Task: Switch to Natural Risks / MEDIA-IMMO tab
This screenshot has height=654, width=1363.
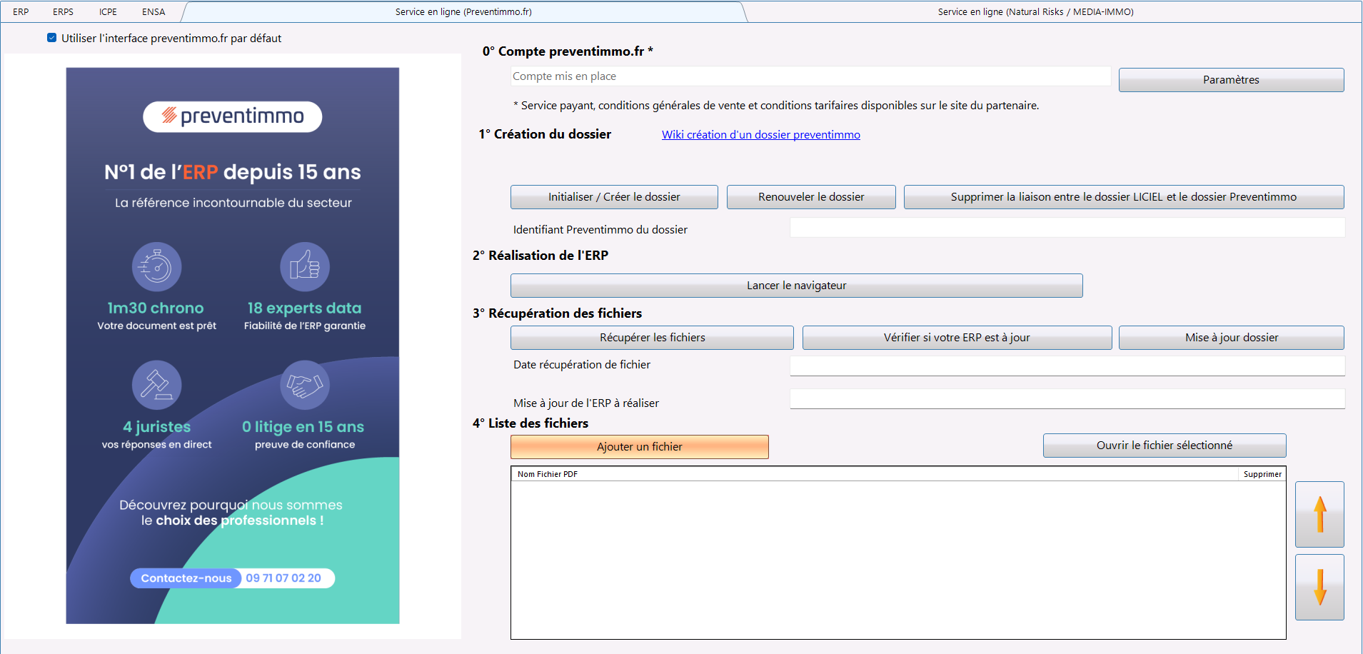Action: pyautogui.click(x=1035, y=12)
